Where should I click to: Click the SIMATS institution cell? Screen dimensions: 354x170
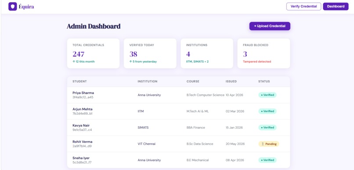pyautogui.click(x=143, y=127)
